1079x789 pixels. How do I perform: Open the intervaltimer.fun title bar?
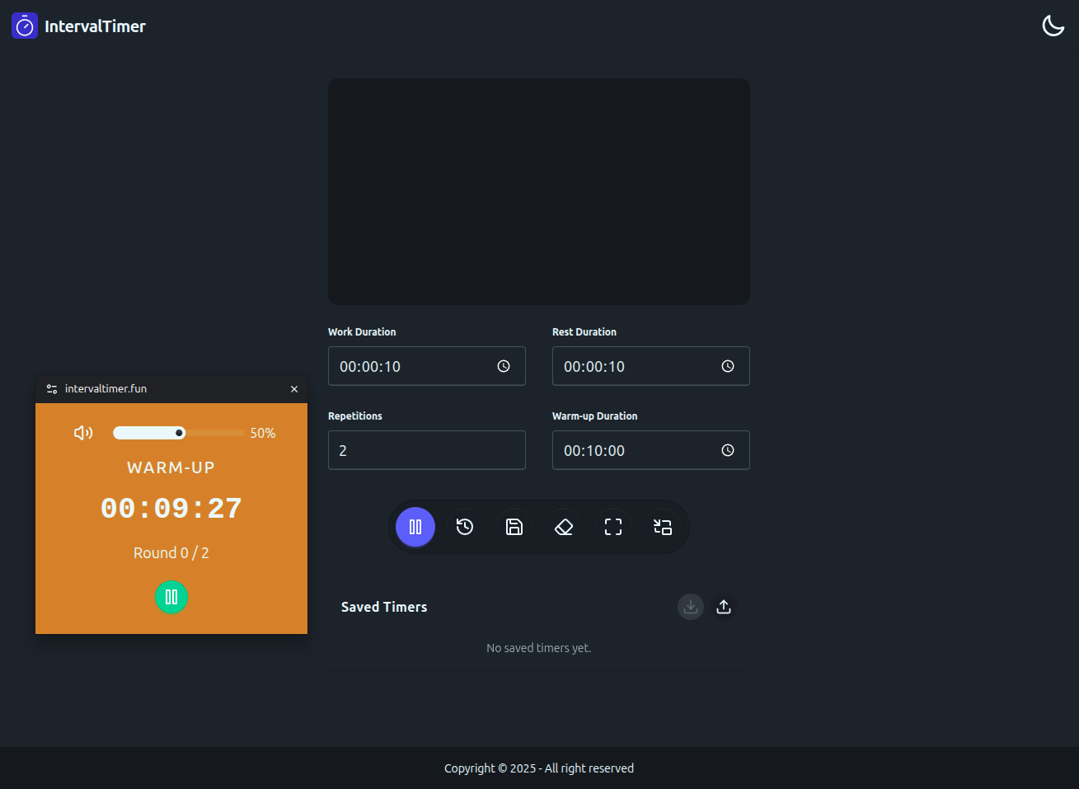pyautogui.click(x=106, y=388)
